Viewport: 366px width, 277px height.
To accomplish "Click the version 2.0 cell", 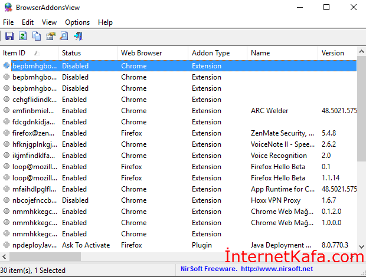I will [326, 156].
